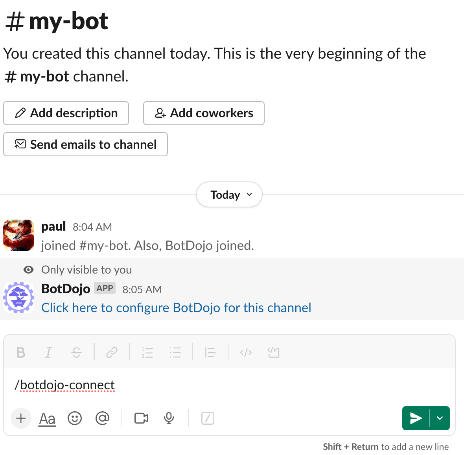Record an audio clip with microphone

(169, 418)
